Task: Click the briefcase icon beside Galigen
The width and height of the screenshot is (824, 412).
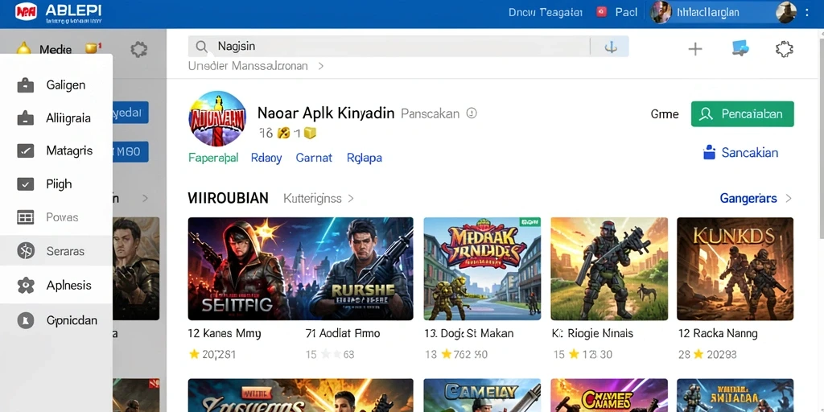Action: click(25, 84)
